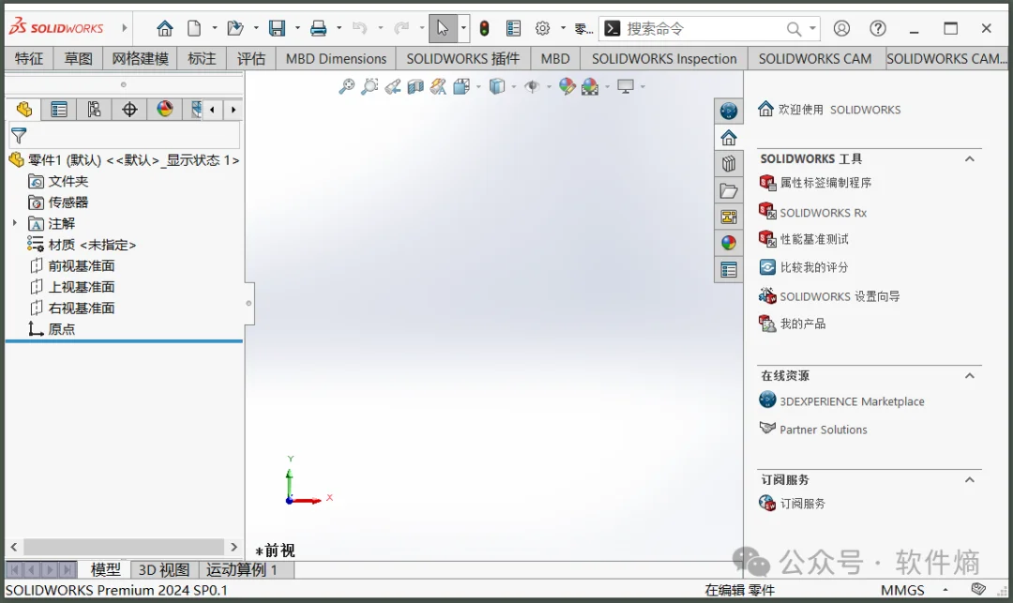The image size is (1013, 603).
Task: Select the Zoom to Fit tool
Action: tap(346, 86)
